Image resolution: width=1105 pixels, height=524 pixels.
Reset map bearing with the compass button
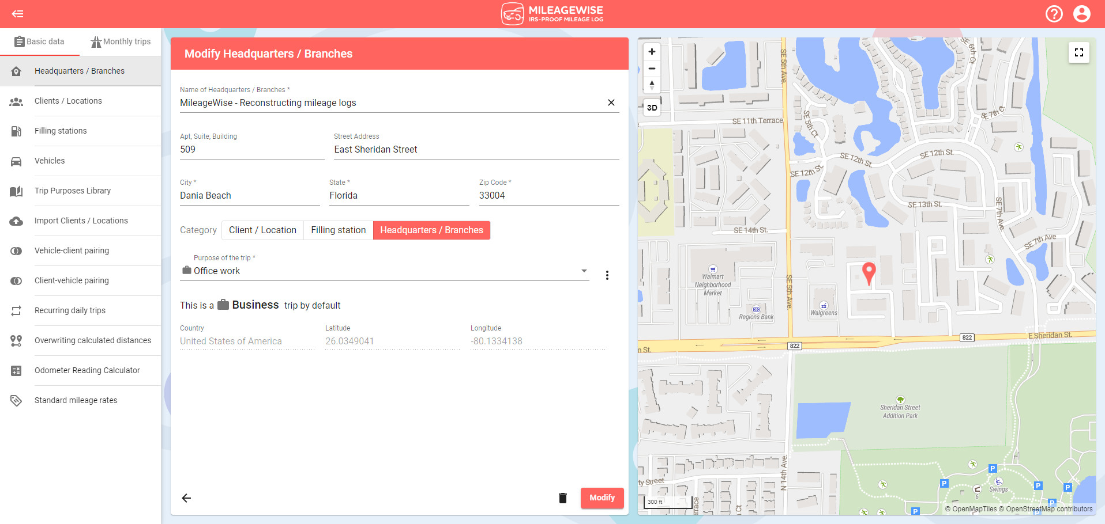pos(652,85)
